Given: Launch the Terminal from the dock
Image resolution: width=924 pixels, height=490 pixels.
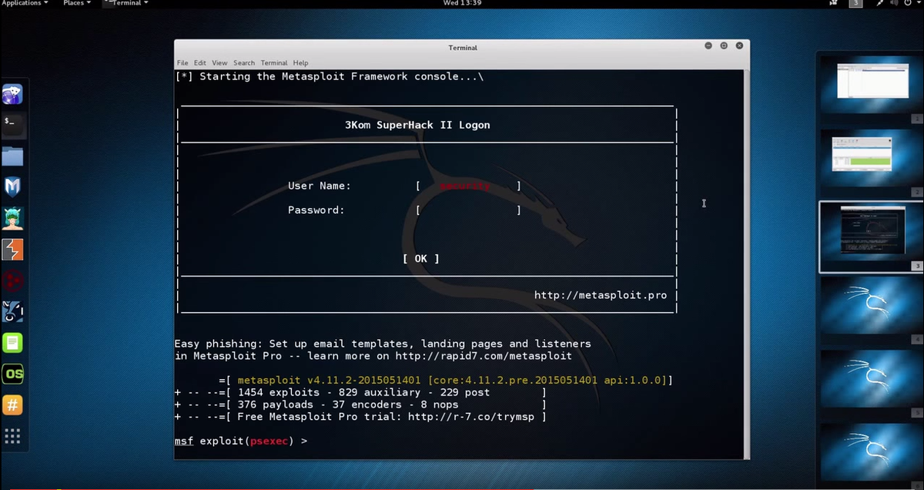Looking at the screenshot, I should pos(13,126).
